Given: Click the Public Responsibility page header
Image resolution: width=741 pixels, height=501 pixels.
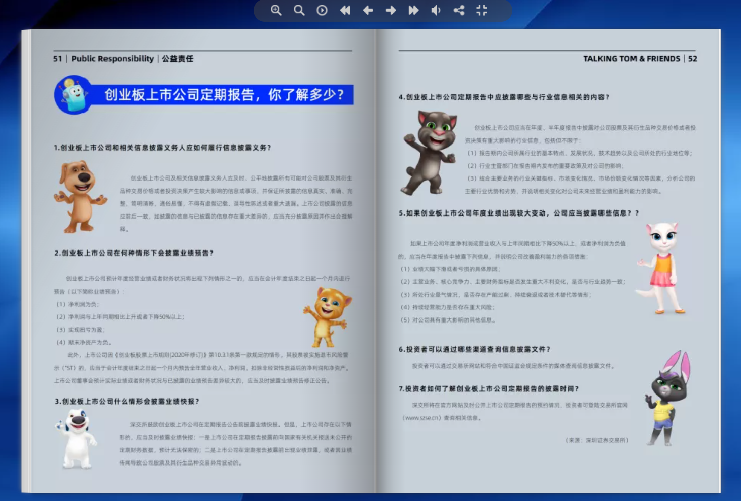Looking at the screenshot, I should click(x=112, y=59).
